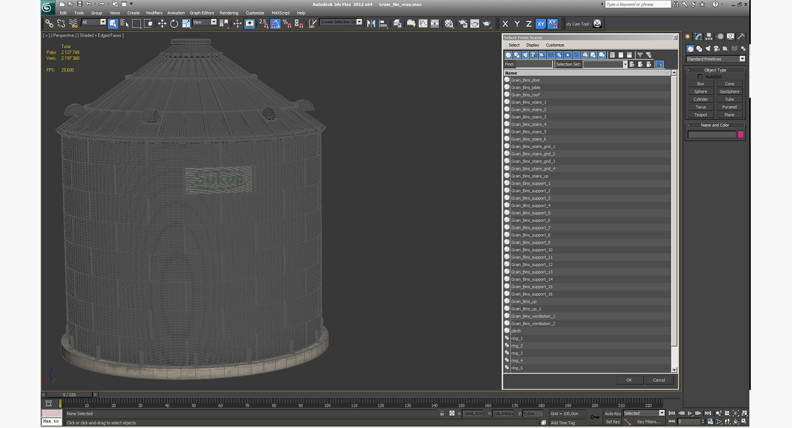Click OK in Select From Scene
Screen dimensions: 792x428
point(629,380)
